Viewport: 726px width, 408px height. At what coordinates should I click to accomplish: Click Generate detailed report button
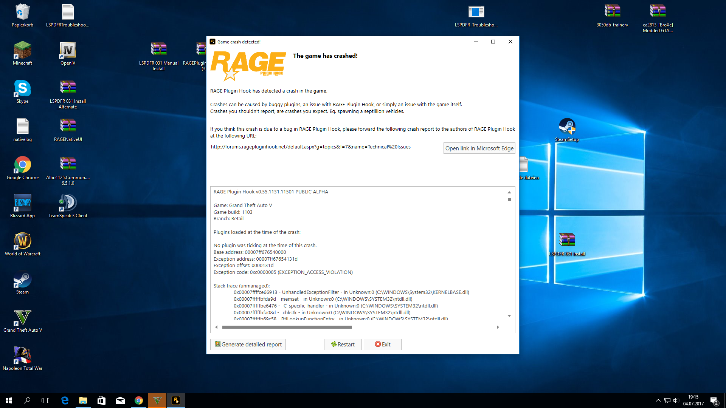(248, 345)
